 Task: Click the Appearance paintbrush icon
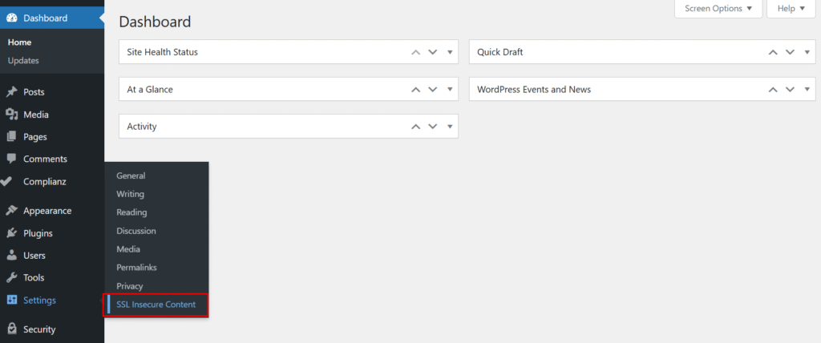point(11,211)
